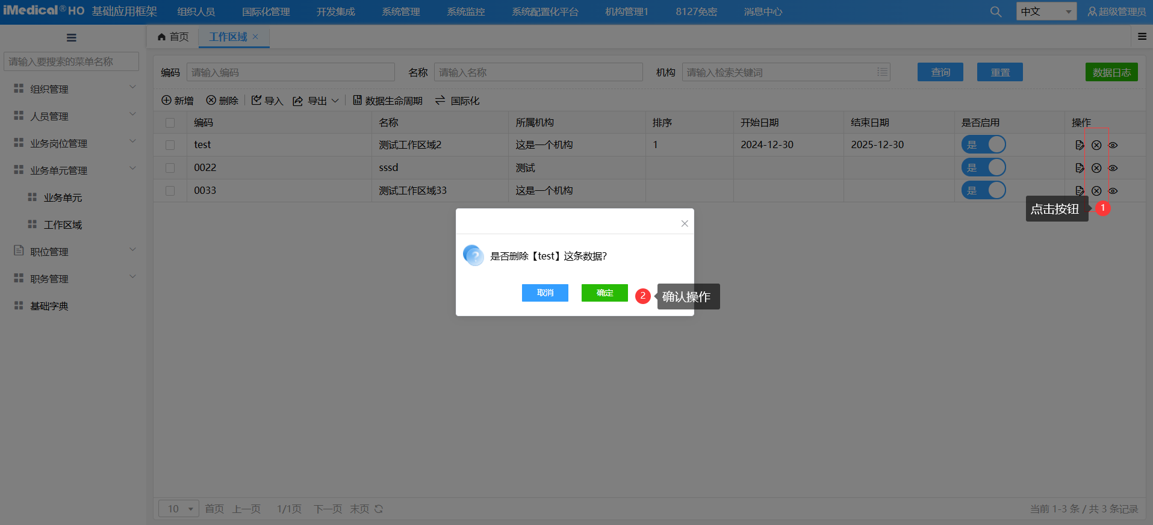Tick the select-all checkbox in table header
This screenshot has width=1153, height=525.
[x=170, y=123]
